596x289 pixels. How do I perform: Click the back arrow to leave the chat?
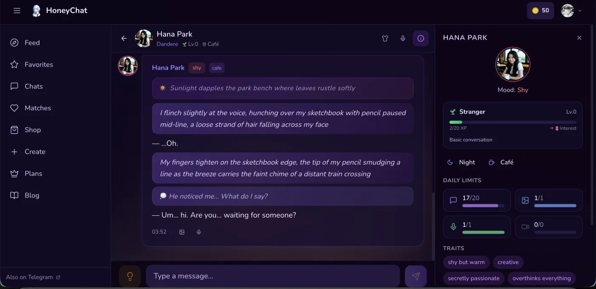click(x=123, y=38)
